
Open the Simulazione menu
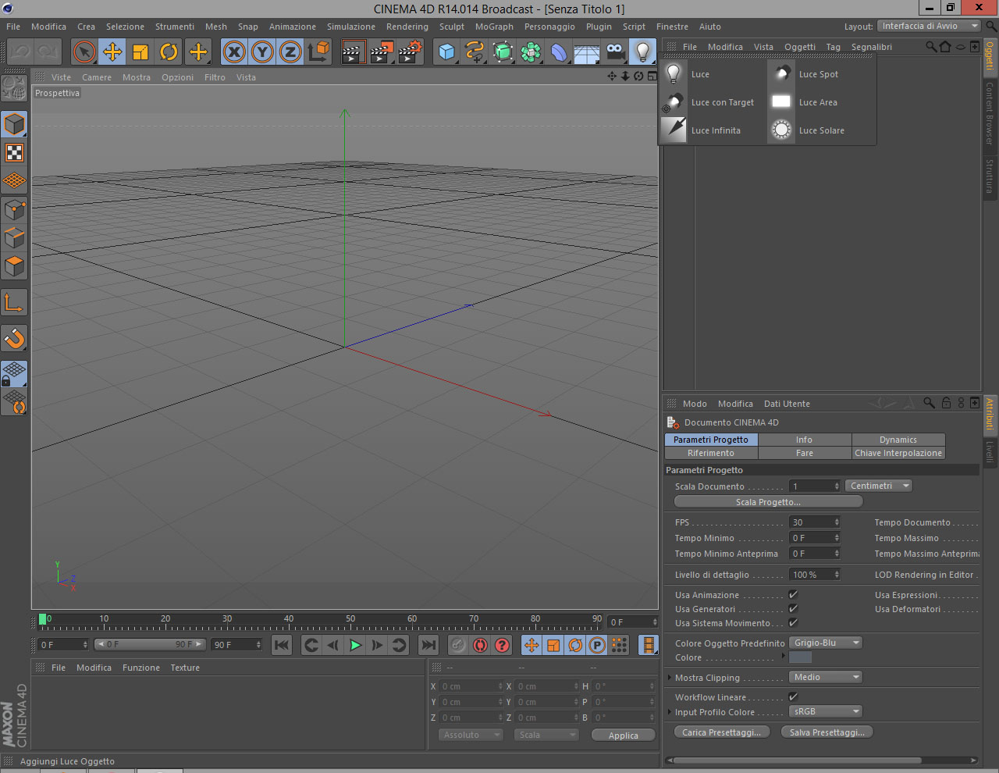point(351,27)
